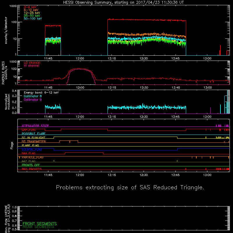Click the BAD_PACKETS flag label
Image resolution: width=233 pixels, height=233 pixels.
click(32, 169)
